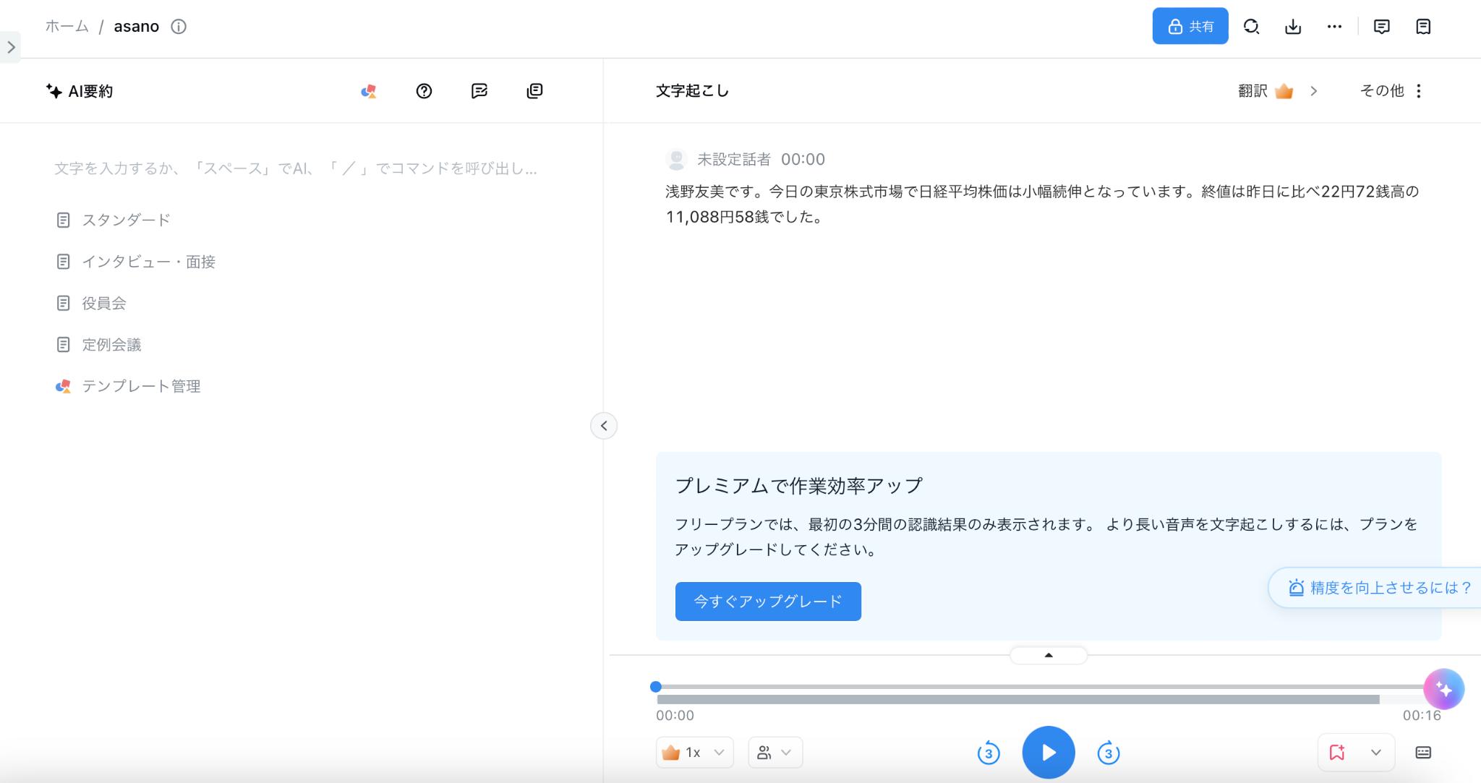Screen dimensions: 1481x783
Task: Rewind 3 seconds
Action: pyautogui.click(x=989, y=753)
